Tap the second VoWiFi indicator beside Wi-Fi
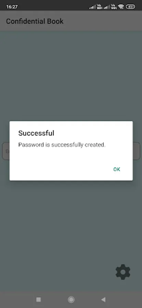 pos(114,7)
